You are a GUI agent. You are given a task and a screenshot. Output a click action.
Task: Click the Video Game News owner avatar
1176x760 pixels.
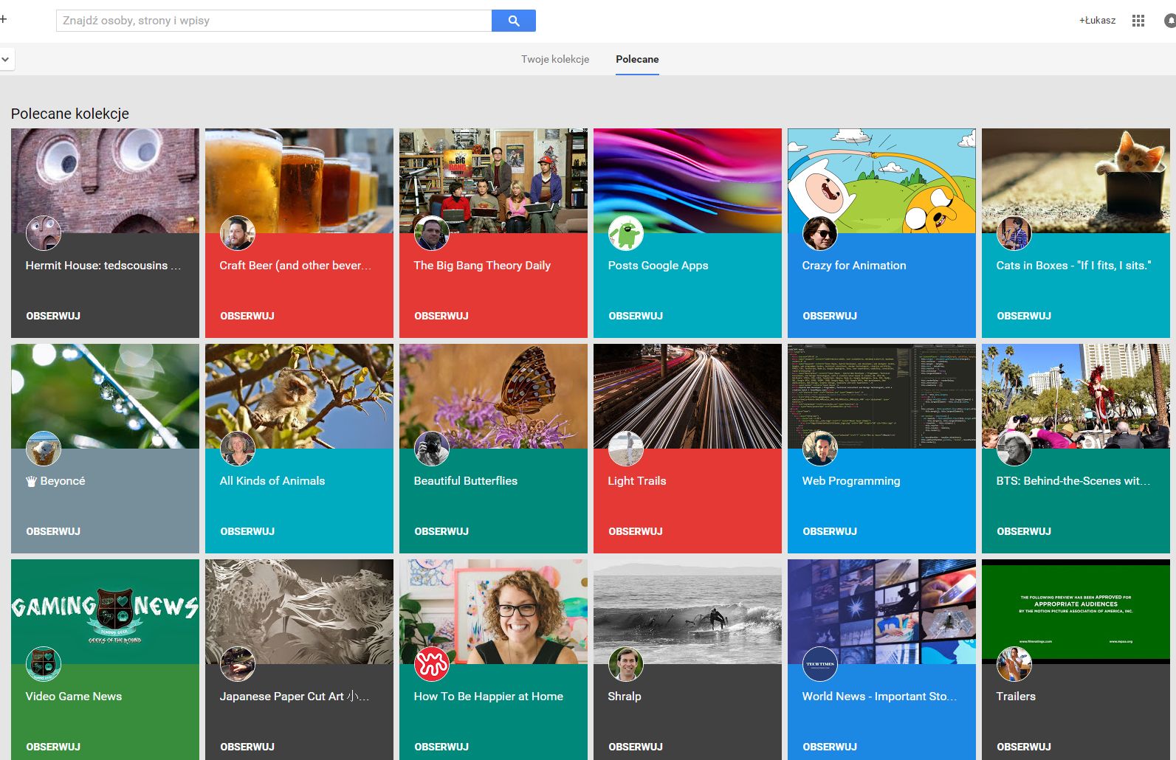click(x=44, y=664)
